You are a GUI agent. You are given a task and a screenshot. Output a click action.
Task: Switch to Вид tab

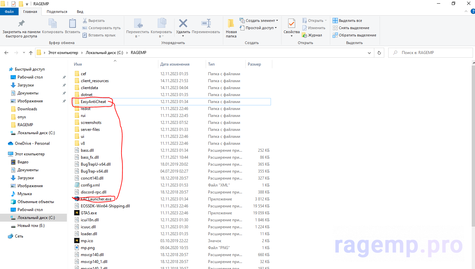(x=80, y=12)
